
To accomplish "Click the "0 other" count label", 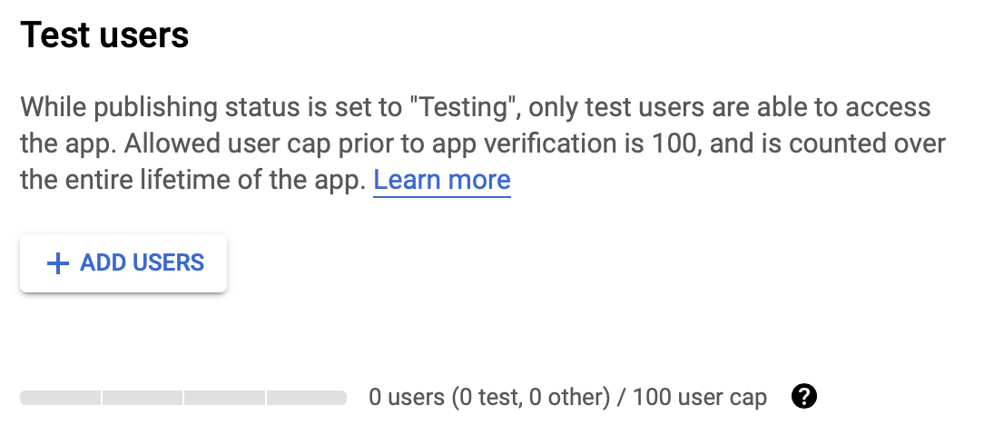I will (566, 397).
